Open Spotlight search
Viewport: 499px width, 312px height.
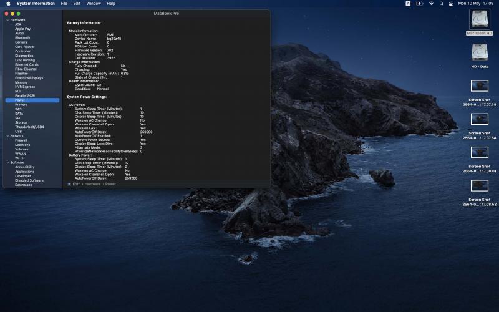click(x=442, y=4)
